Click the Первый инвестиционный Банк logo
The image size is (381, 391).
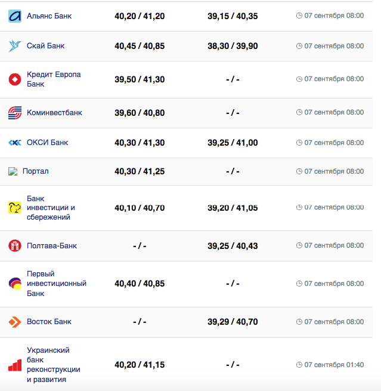[x=15, y=284]
